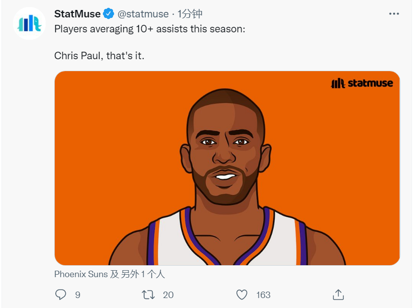Click the StatMuse display name
Image resolution: width=417 pixels, height=308 pixels.
(x=78, y=14)
